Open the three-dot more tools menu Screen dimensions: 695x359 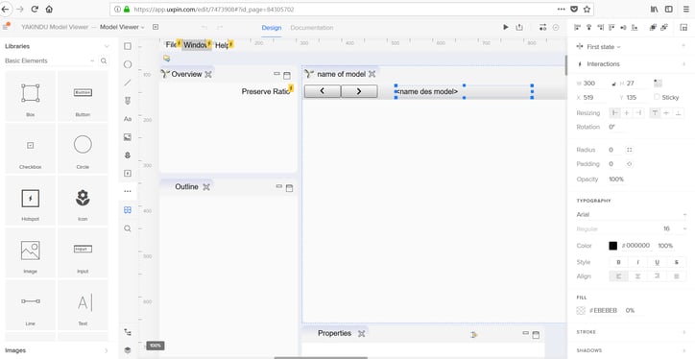pyautogui.click(x=128, y=191)
